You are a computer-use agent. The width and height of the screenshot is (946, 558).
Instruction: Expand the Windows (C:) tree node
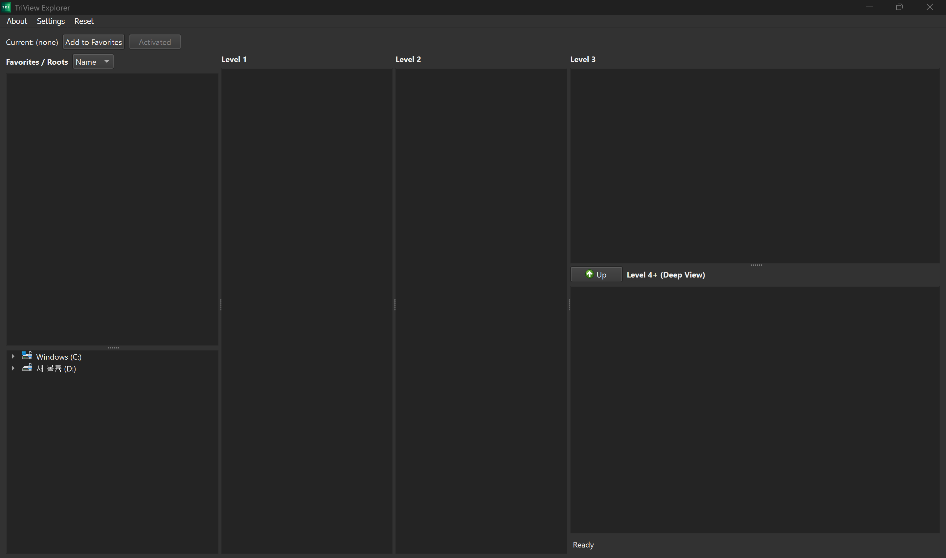13,356
